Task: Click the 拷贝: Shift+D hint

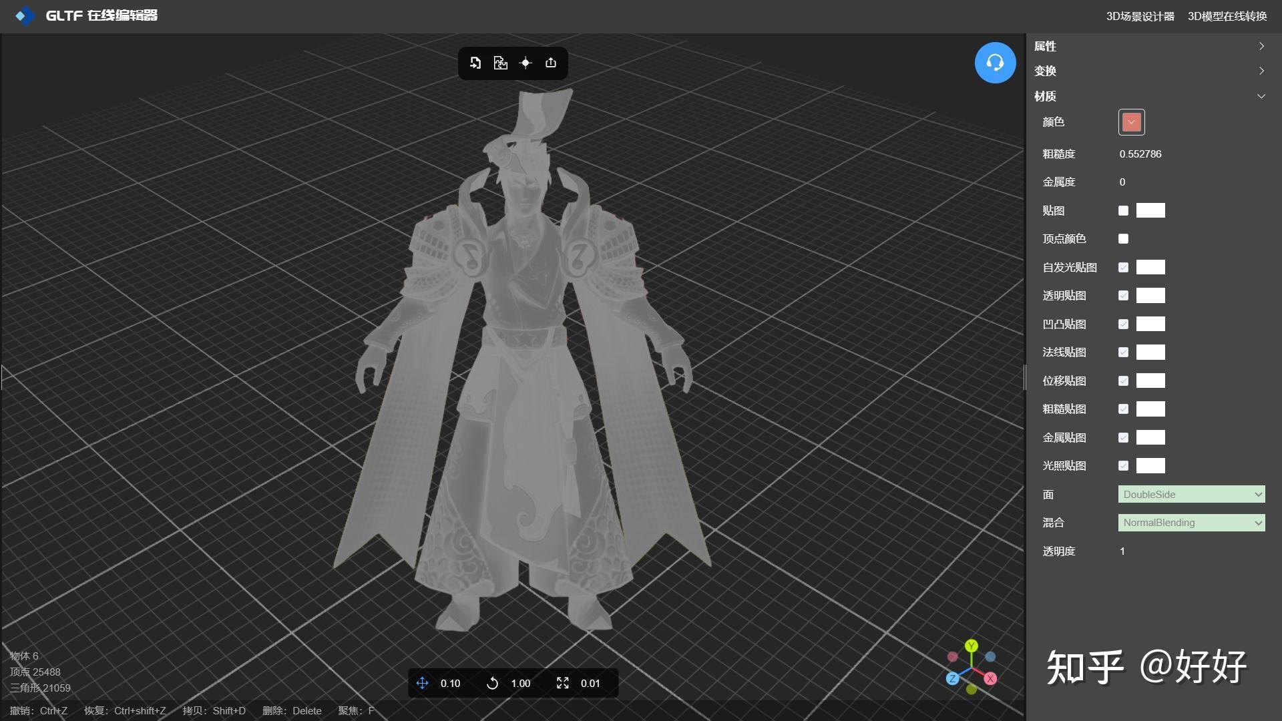Action: coord(214,711)
